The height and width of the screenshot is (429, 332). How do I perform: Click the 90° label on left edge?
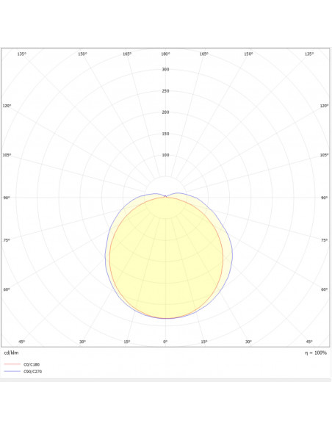pyautogui.click(x=7, y=198)
